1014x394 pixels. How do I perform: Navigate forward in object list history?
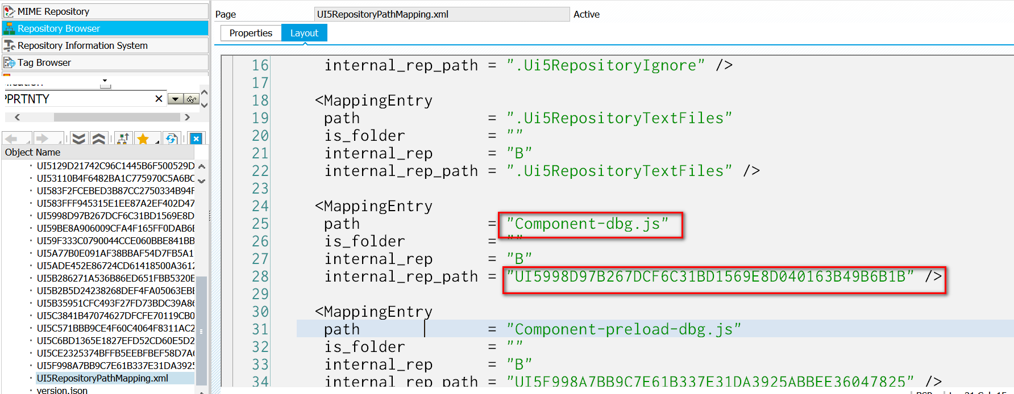pyautogui.click(x=41, y=139)
